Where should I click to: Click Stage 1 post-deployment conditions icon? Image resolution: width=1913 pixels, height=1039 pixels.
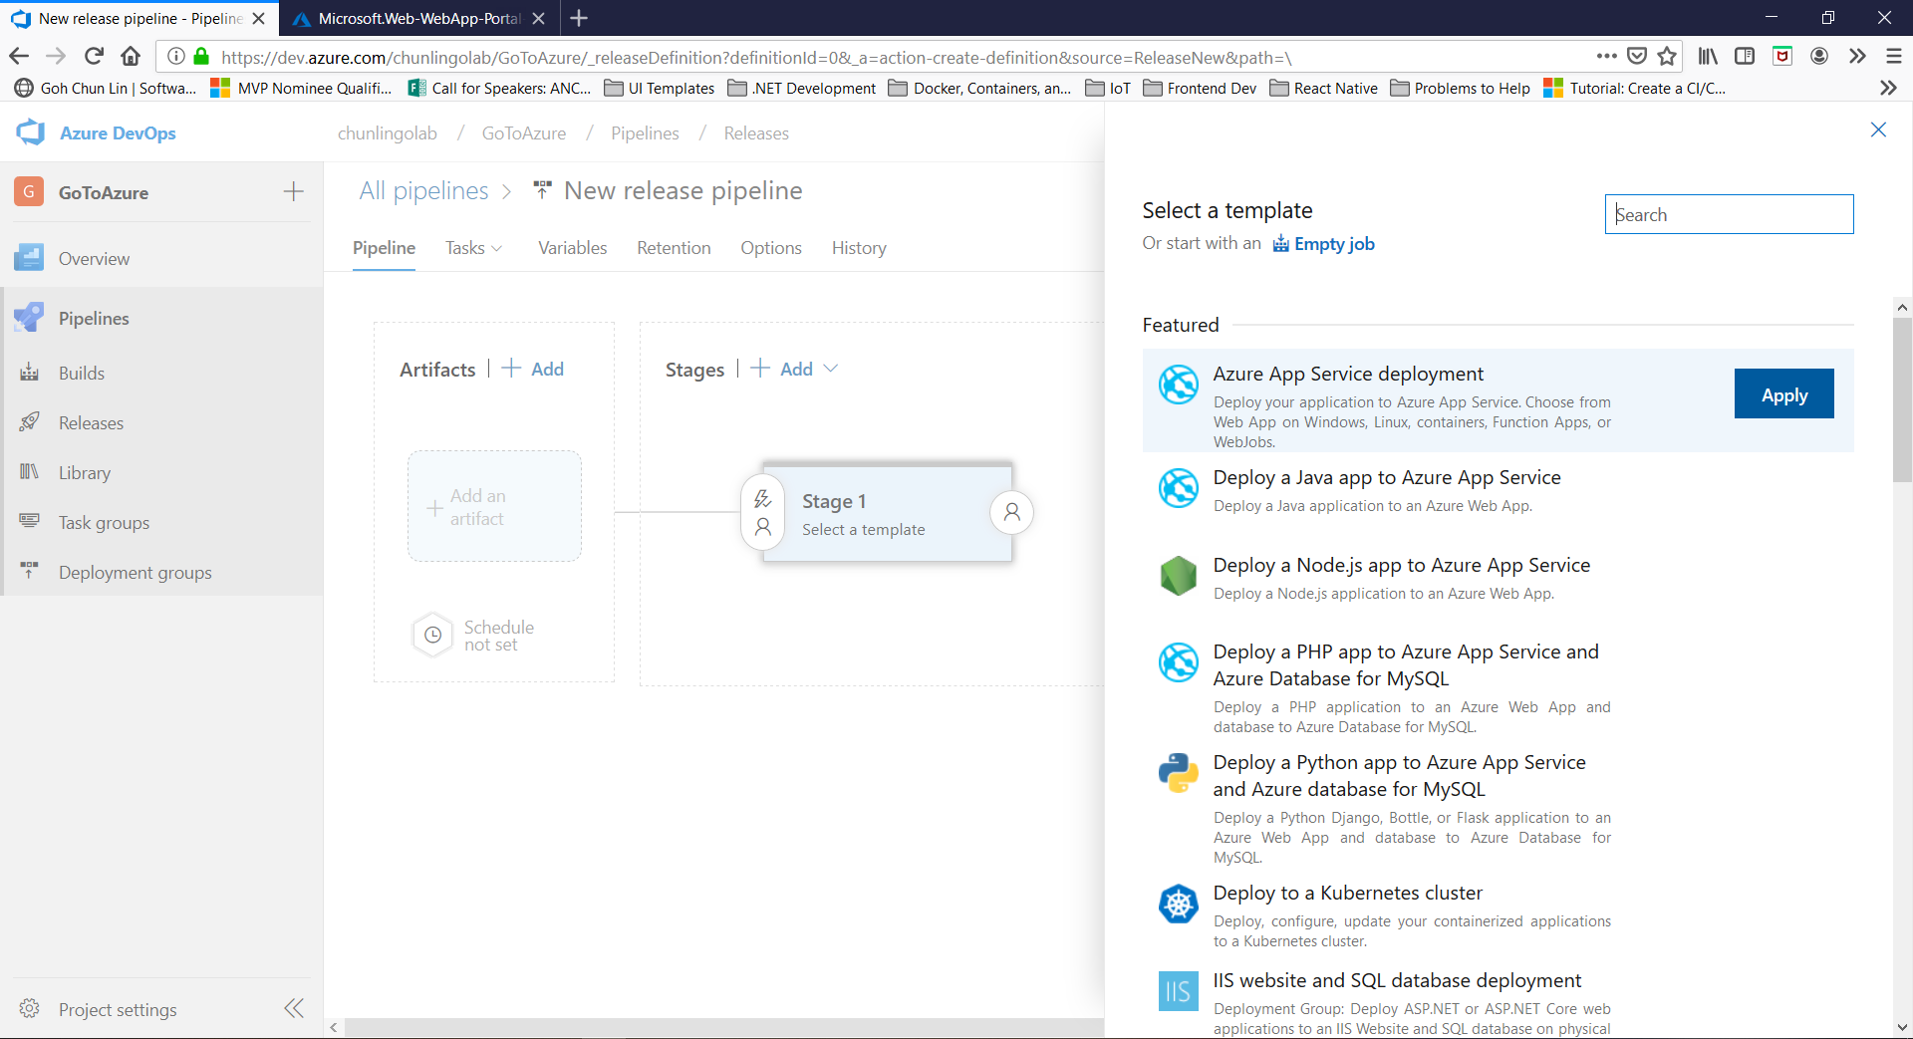[1012, 512]
